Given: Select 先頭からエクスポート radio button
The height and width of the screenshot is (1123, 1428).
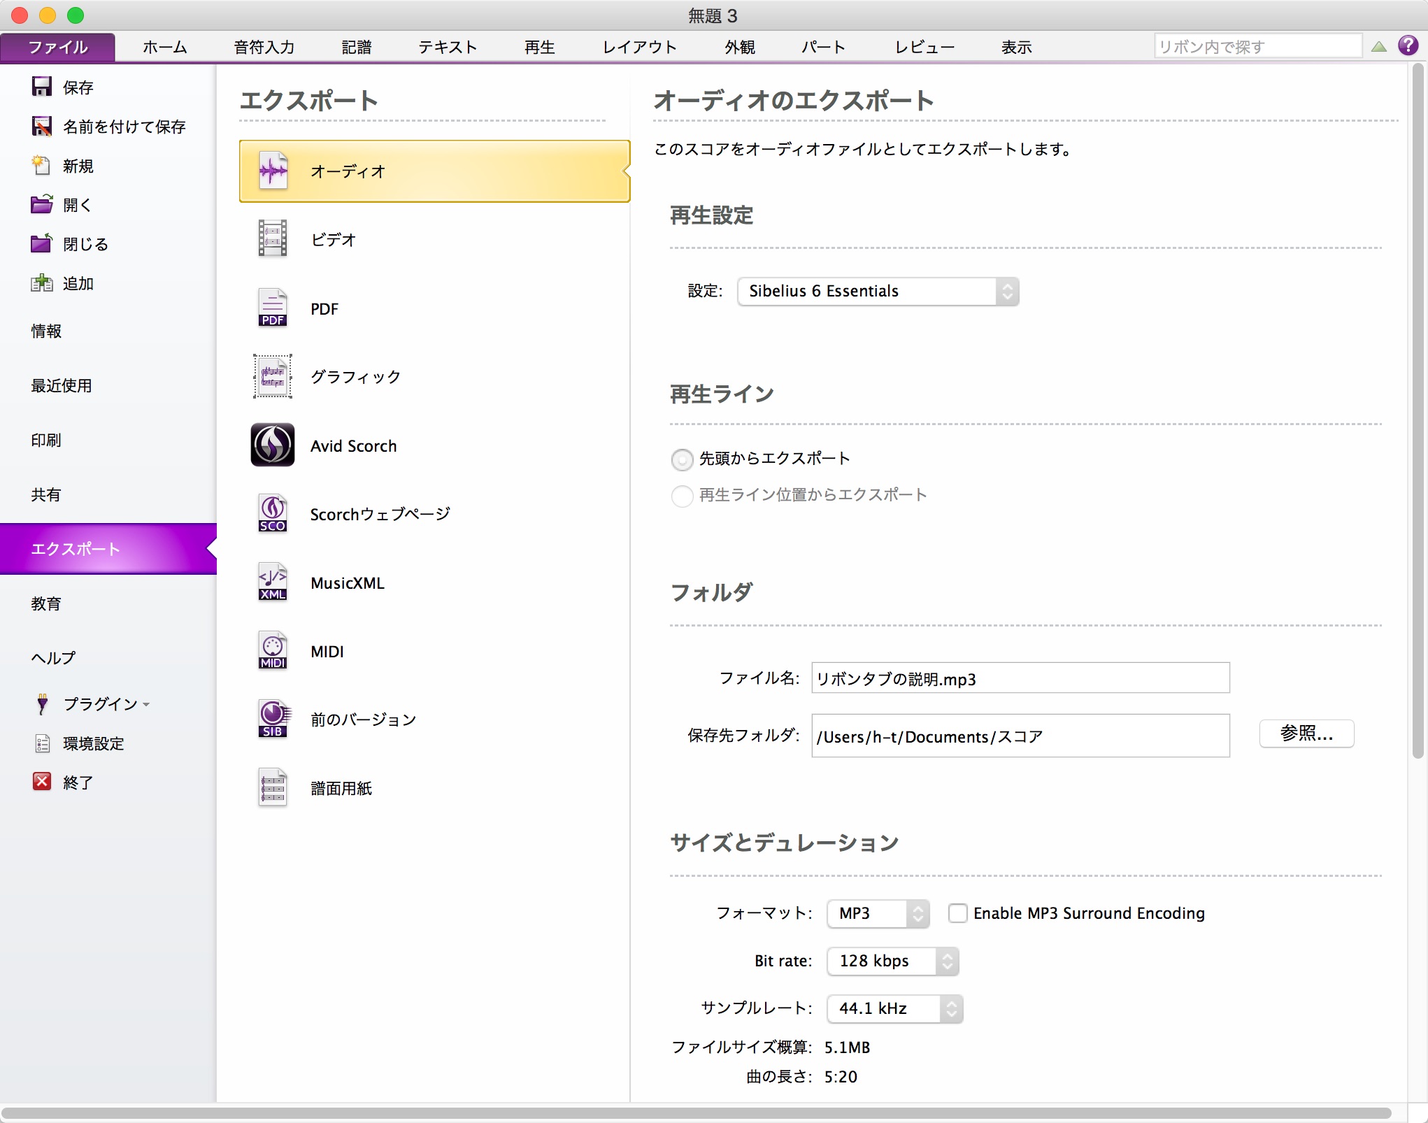Looking at the screenshot, I should (682, 459).
